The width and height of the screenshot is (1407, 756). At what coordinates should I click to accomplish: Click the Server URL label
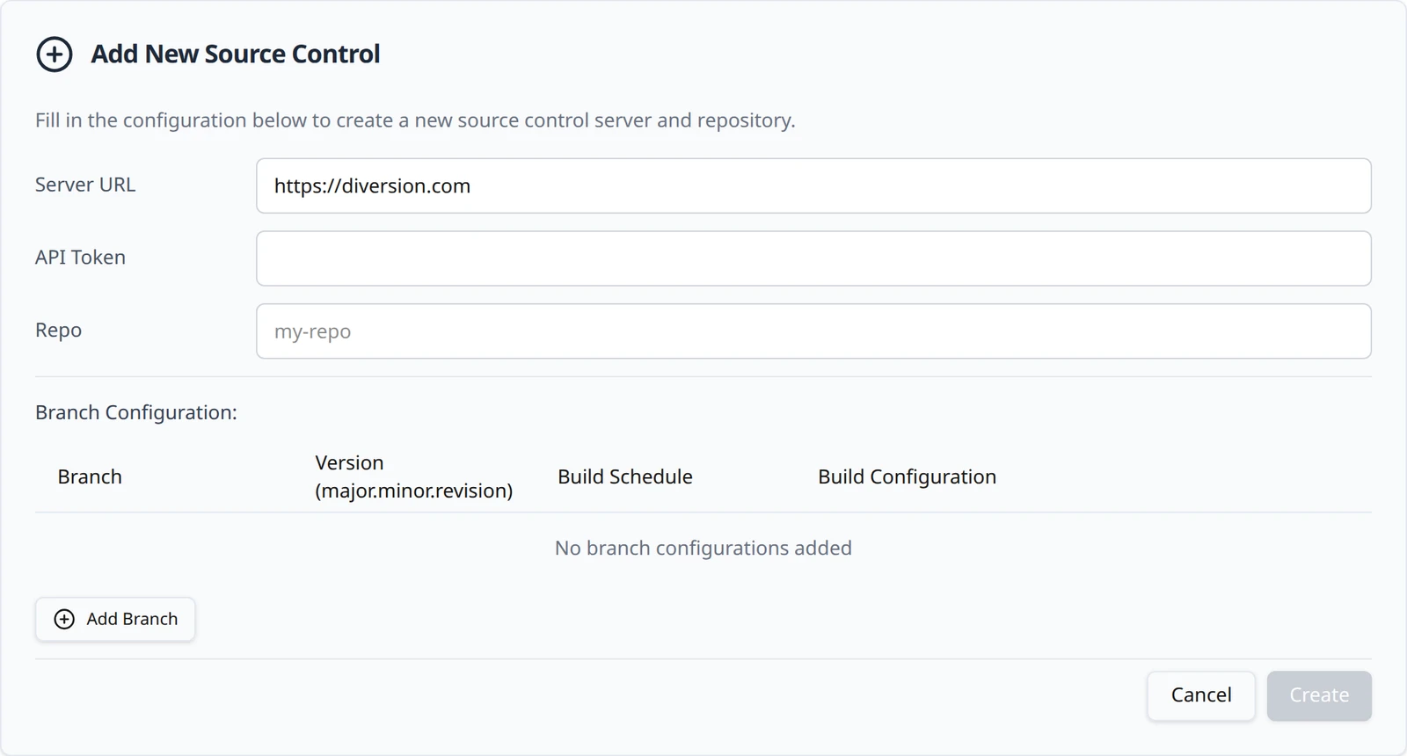coord(85,185)
